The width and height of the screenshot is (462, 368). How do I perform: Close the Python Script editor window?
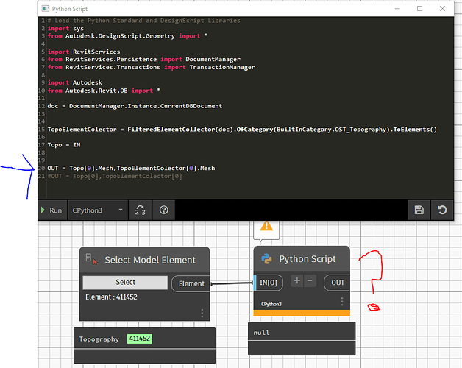443,9
